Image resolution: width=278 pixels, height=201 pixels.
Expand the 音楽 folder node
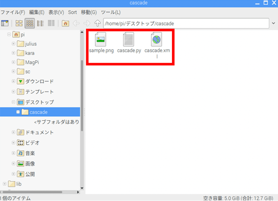click(14, 153)
